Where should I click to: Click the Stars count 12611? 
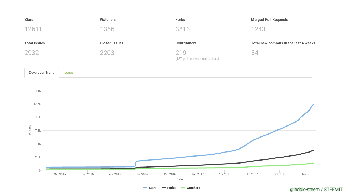33,29
